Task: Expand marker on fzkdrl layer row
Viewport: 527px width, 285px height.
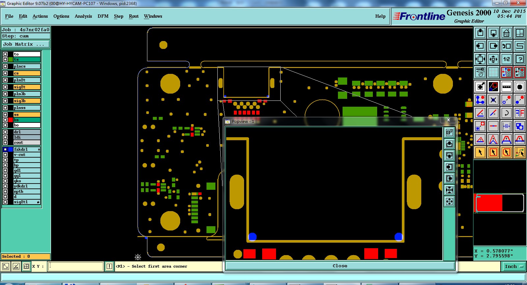Action: pos(39,149)
